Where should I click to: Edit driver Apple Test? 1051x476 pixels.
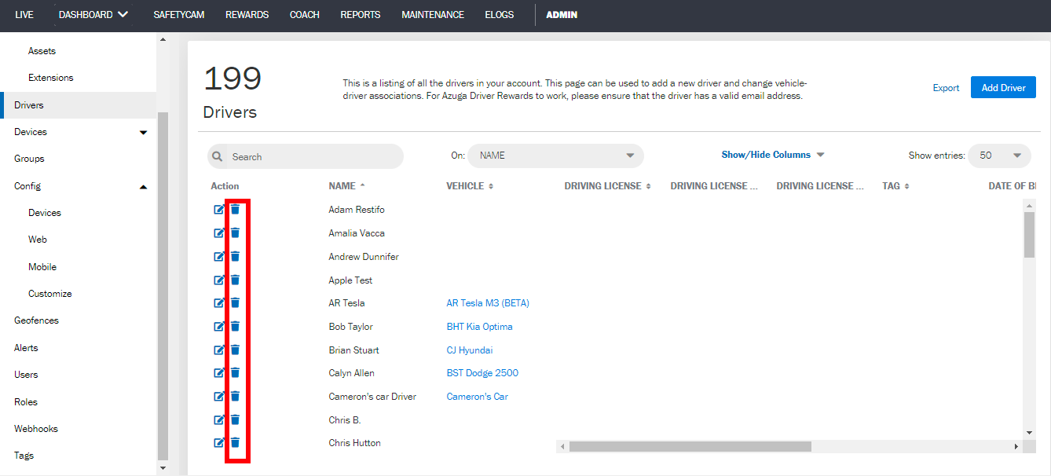[219, 280]
